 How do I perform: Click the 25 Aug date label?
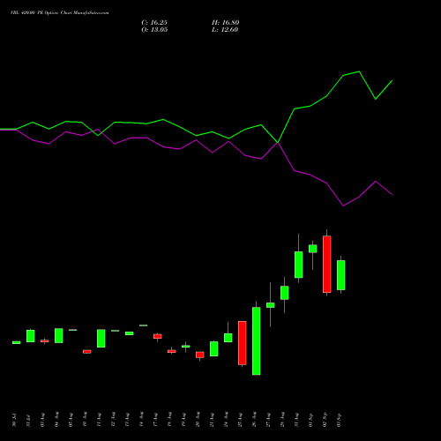point(240,420)
